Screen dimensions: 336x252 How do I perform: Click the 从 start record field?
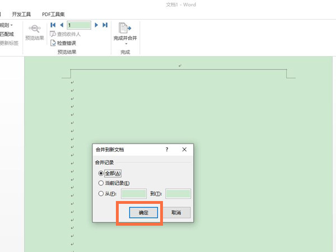coord(134,194)
